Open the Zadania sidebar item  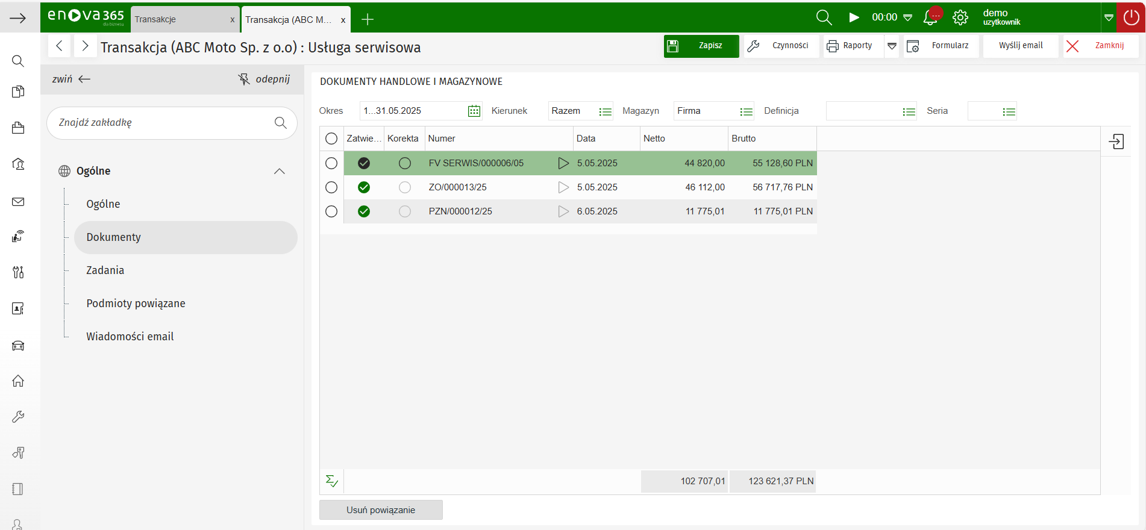(105, 270)
